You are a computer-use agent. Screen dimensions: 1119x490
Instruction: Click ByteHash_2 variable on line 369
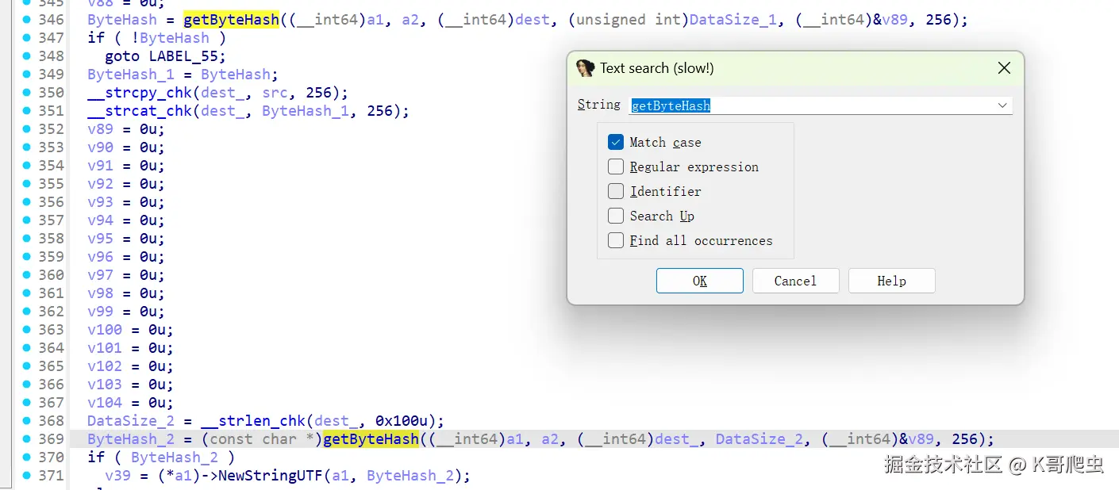pos(130,439)
